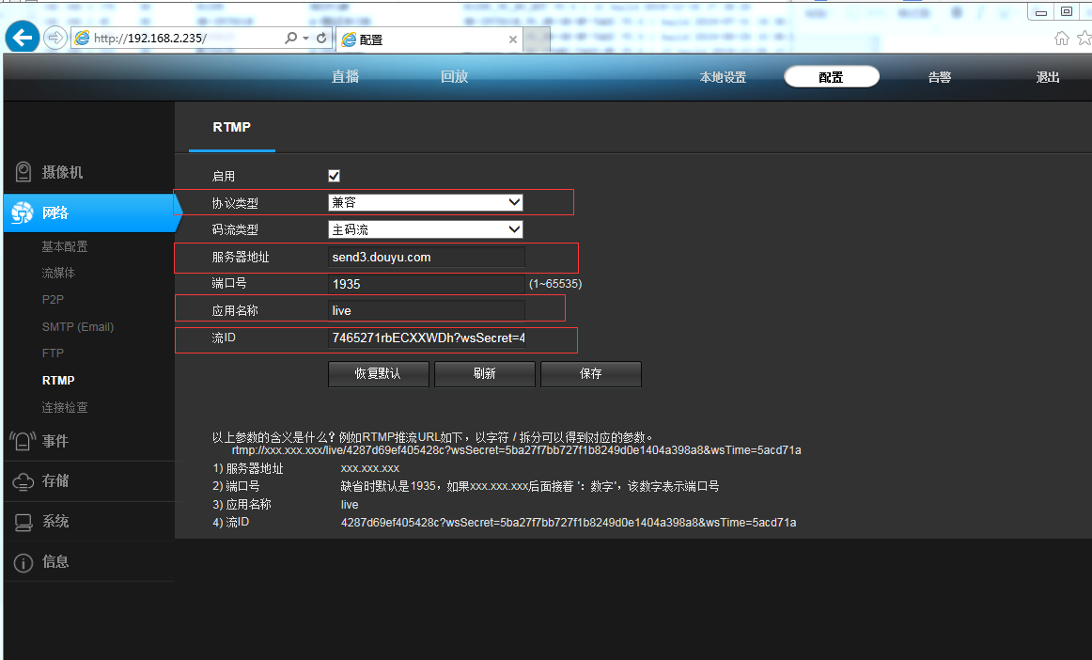Click the 服务器地址 server address field

tap(425, 258)
